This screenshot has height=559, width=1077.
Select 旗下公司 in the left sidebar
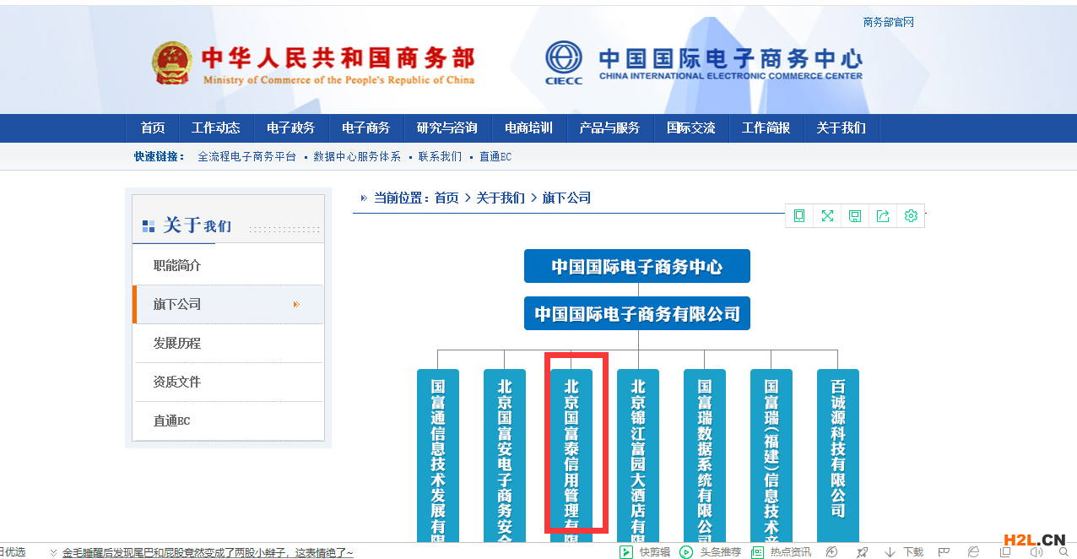click(x=228, y=304)
